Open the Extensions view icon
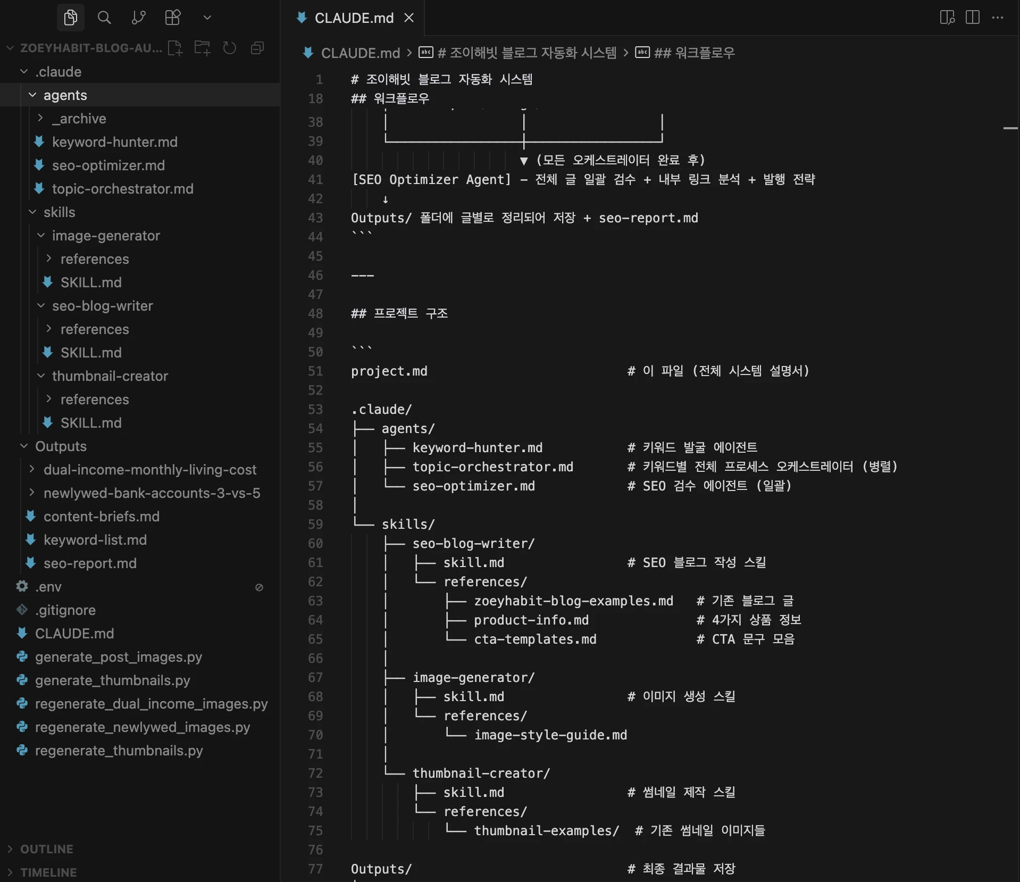The image size is (1020, 882). pos(173,18)
